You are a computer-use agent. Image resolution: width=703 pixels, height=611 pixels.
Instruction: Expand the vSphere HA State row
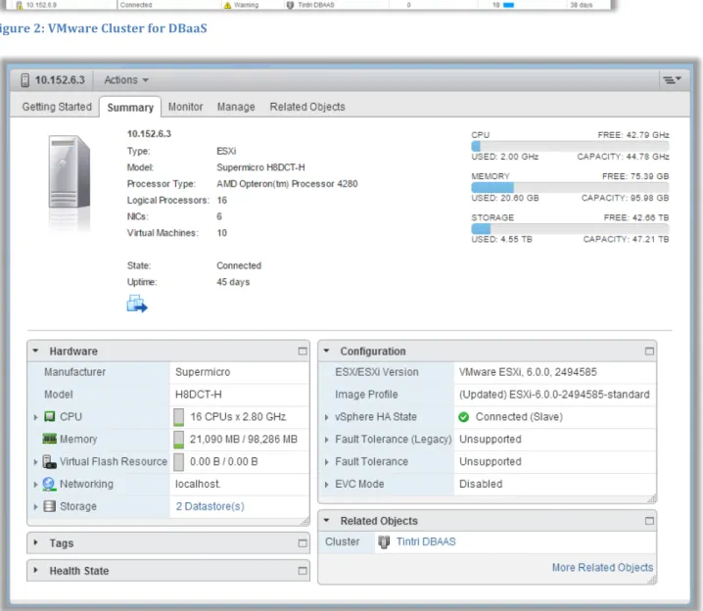pos(327,417)
